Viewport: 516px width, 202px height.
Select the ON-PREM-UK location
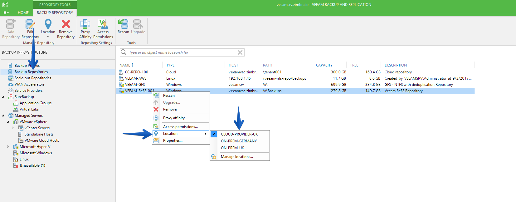232,148
